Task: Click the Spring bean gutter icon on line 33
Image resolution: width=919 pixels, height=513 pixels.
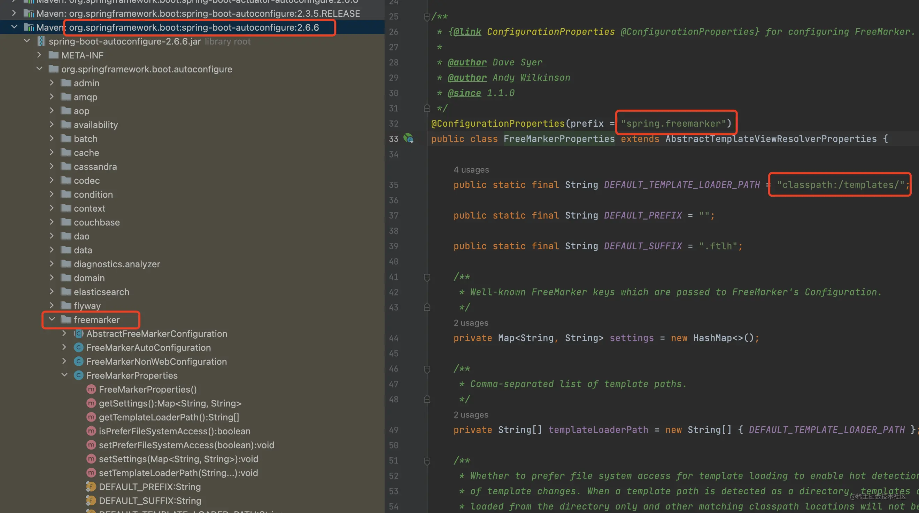Action: 409,139
